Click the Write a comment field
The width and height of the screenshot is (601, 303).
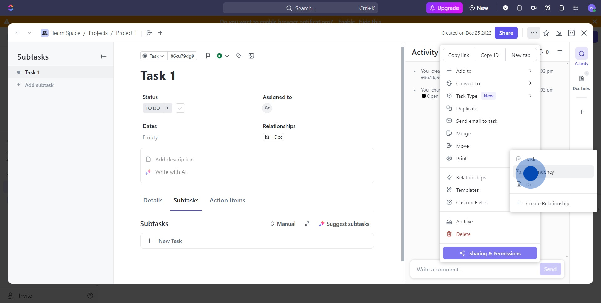click(x=474, y=269)
